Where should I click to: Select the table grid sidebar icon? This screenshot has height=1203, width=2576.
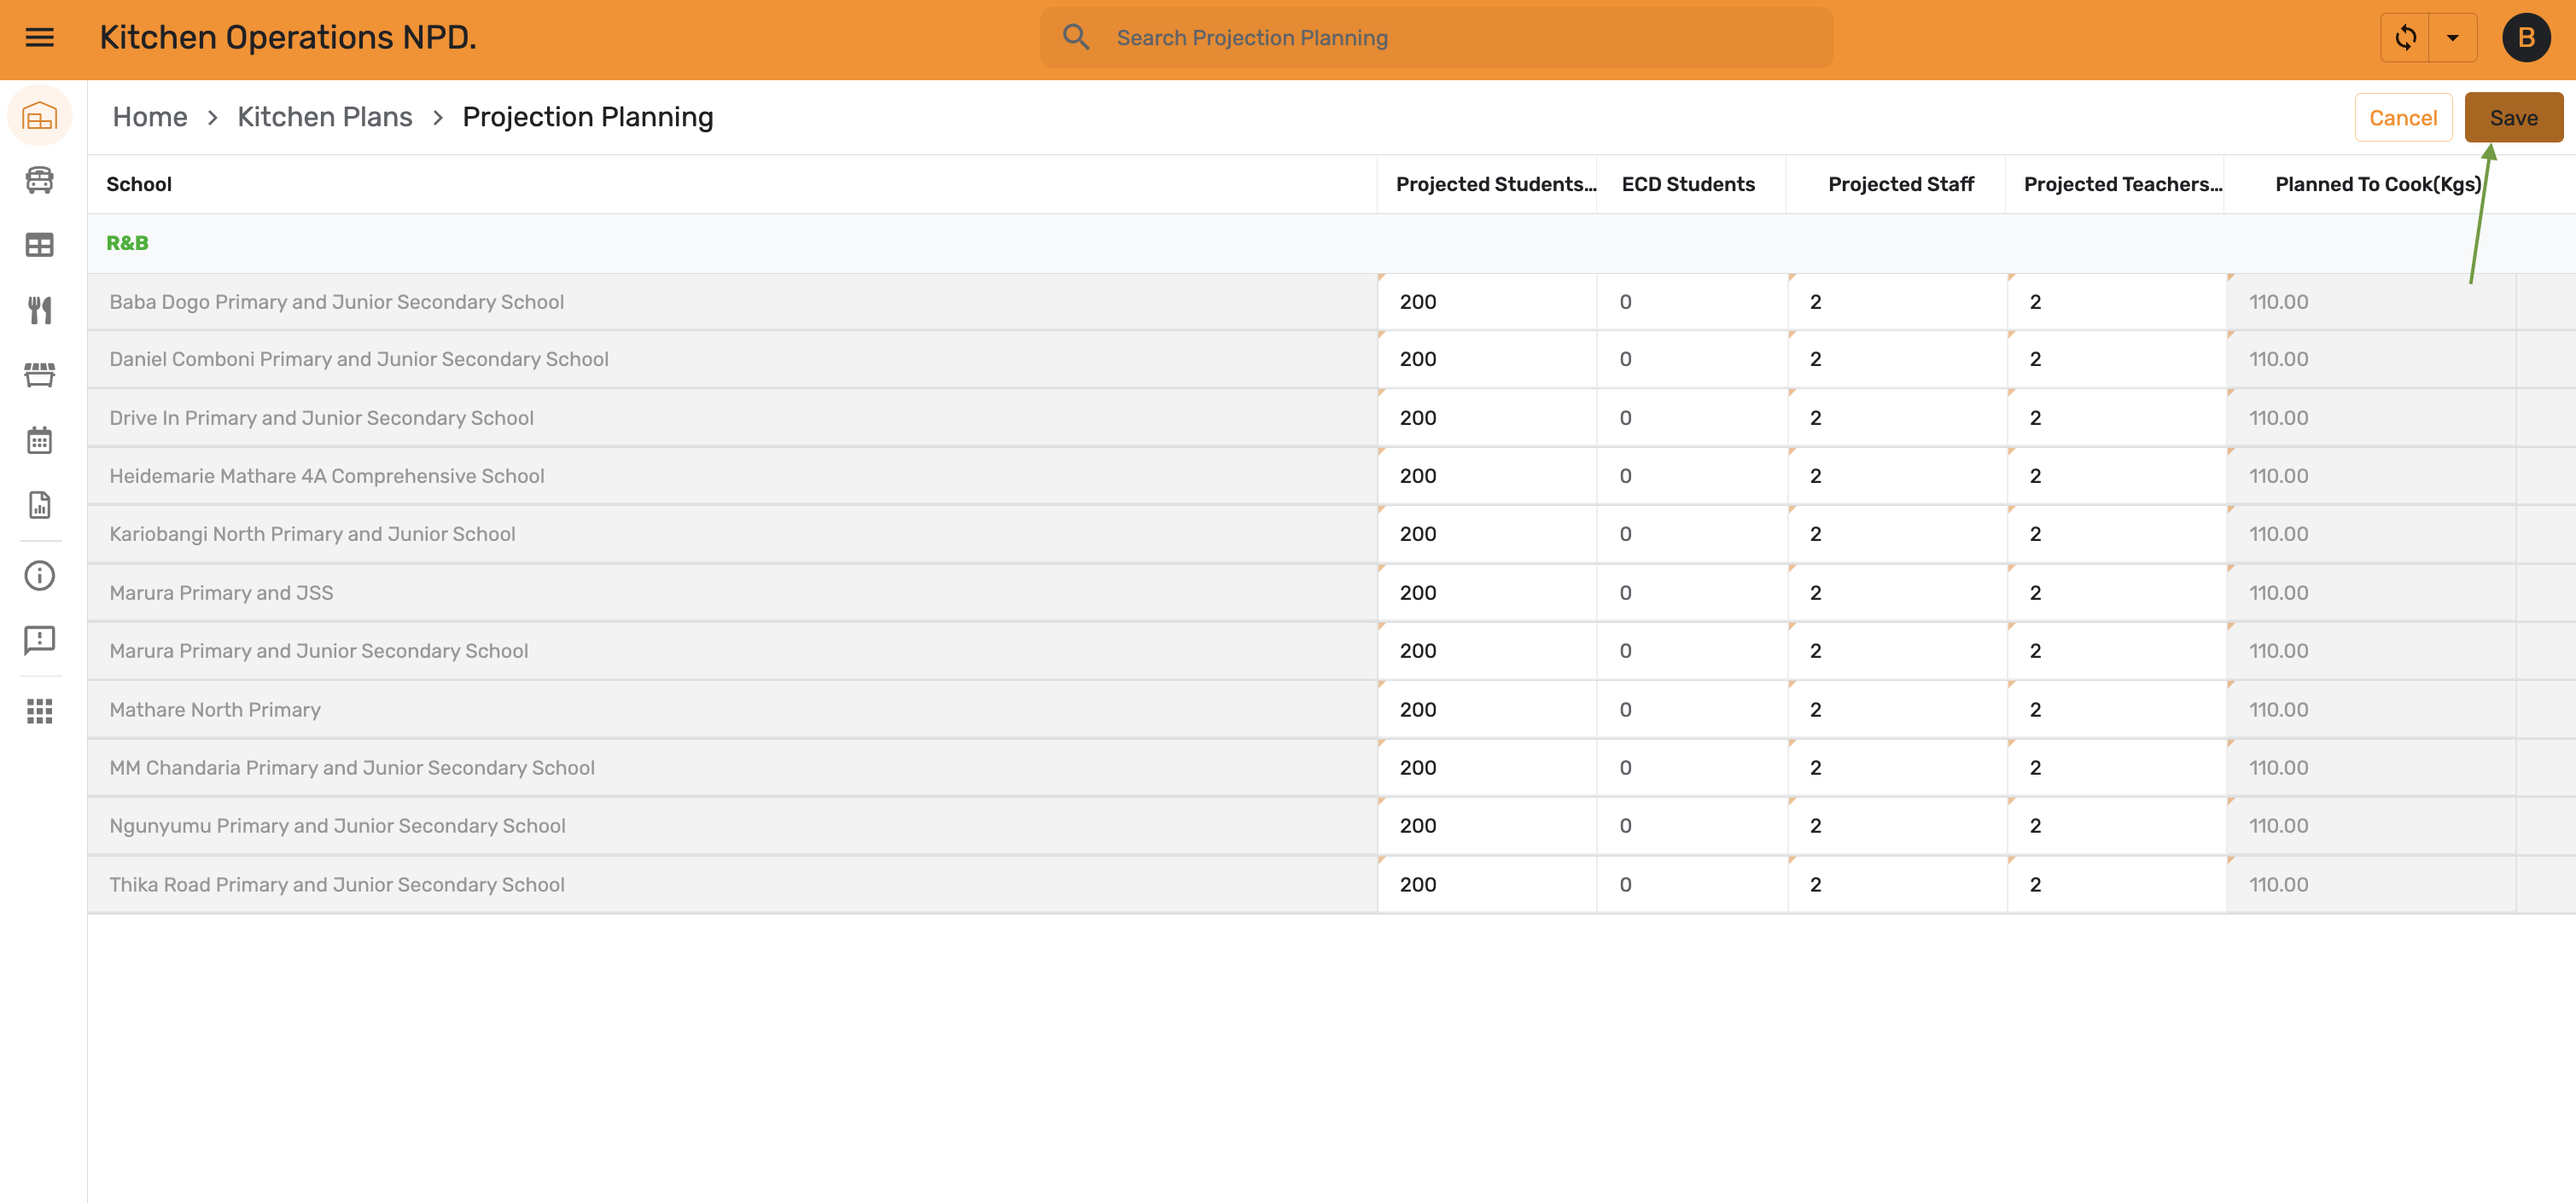point(39,245)
